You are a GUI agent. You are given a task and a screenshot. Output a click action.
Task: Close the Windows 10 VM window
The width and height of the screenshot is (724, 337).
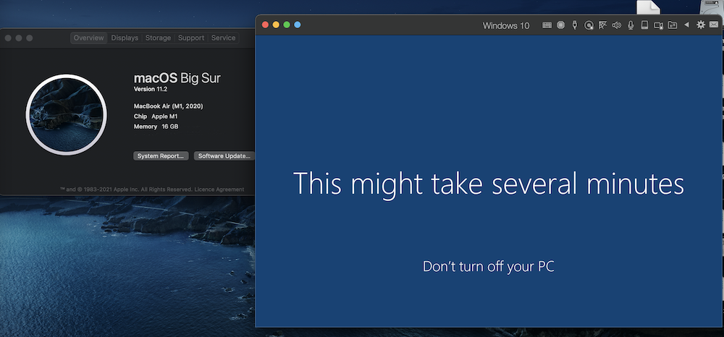point(265,25)
